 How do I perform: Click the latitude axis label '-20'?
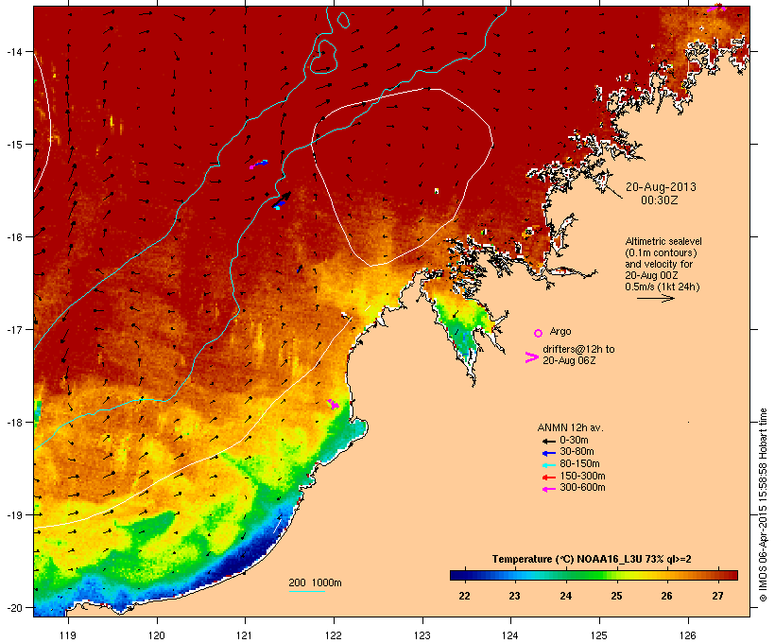pyautogui.click(x=14, y=608)
